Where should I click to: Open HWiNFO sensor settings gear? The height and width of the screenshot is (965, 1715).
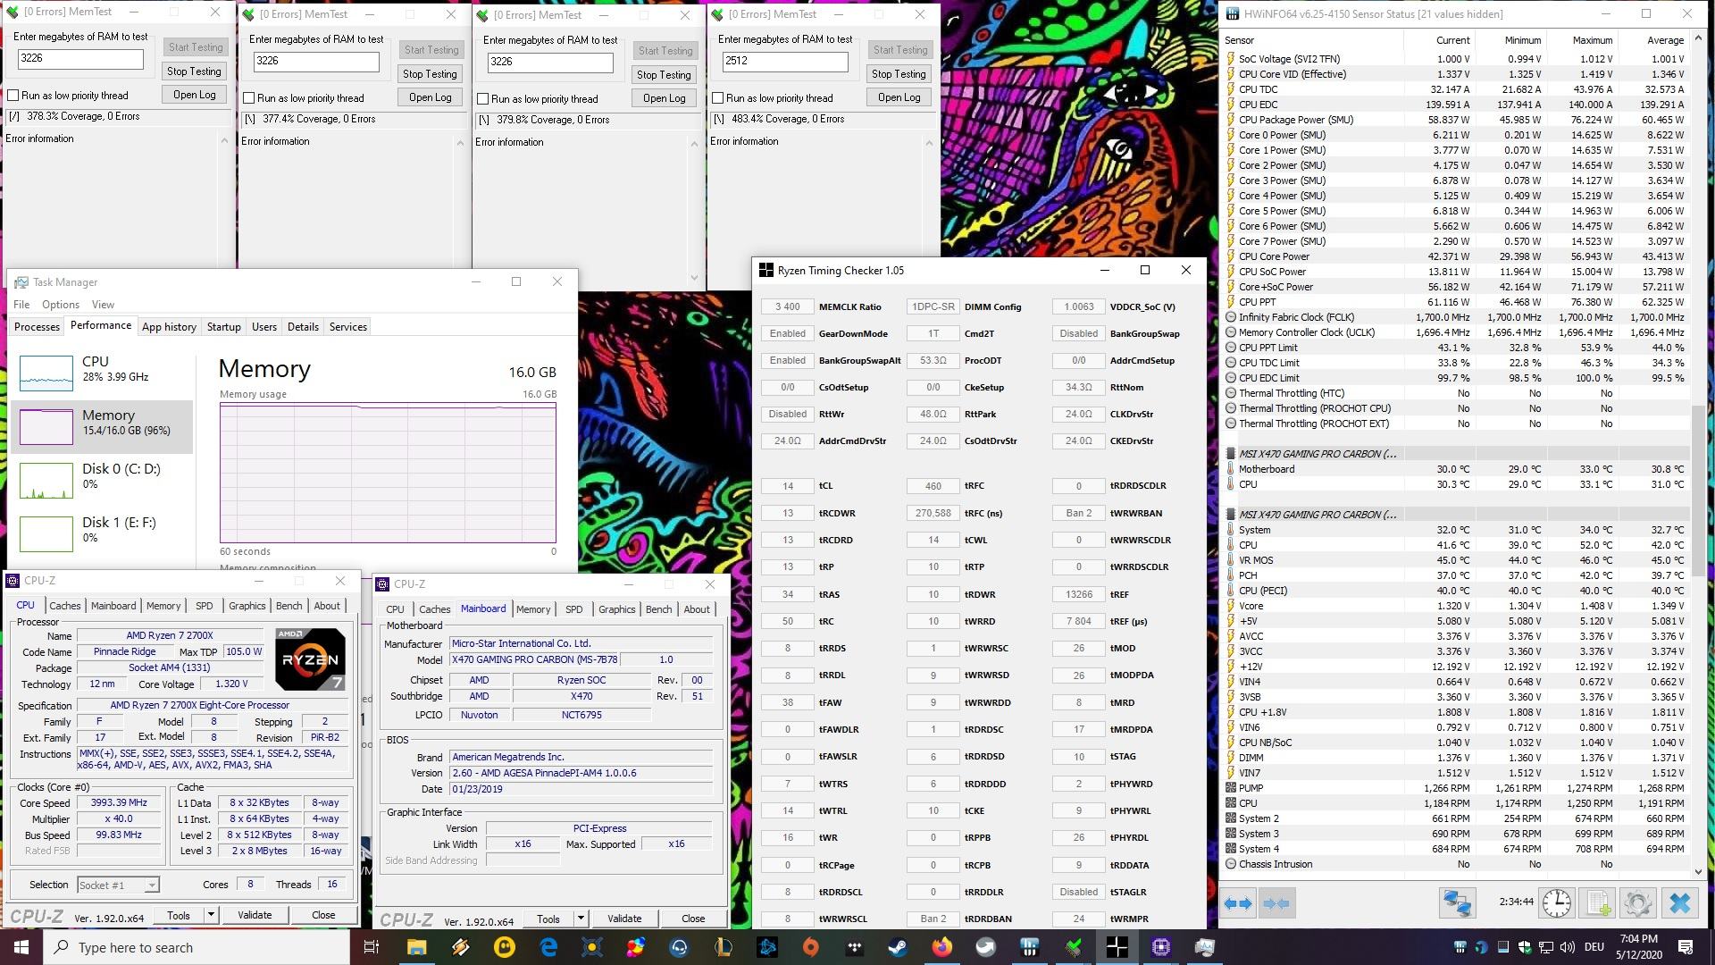pos(1637,903)
